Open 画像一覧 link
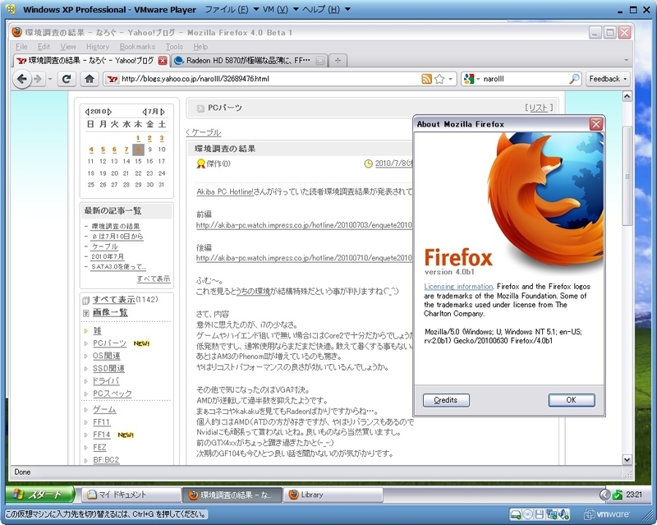Image resolution: width=657 pixels, height=525 pixels. coord(110,312)
